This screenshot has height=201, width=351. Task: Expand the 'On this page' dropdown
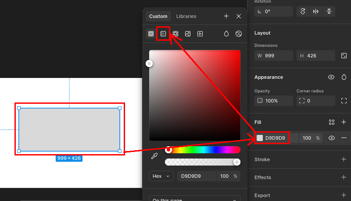[x=195, y=199]
